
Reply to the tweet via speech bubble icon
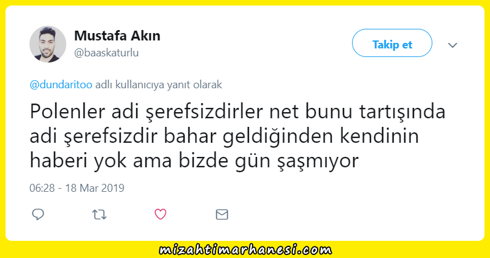[38, 214]
